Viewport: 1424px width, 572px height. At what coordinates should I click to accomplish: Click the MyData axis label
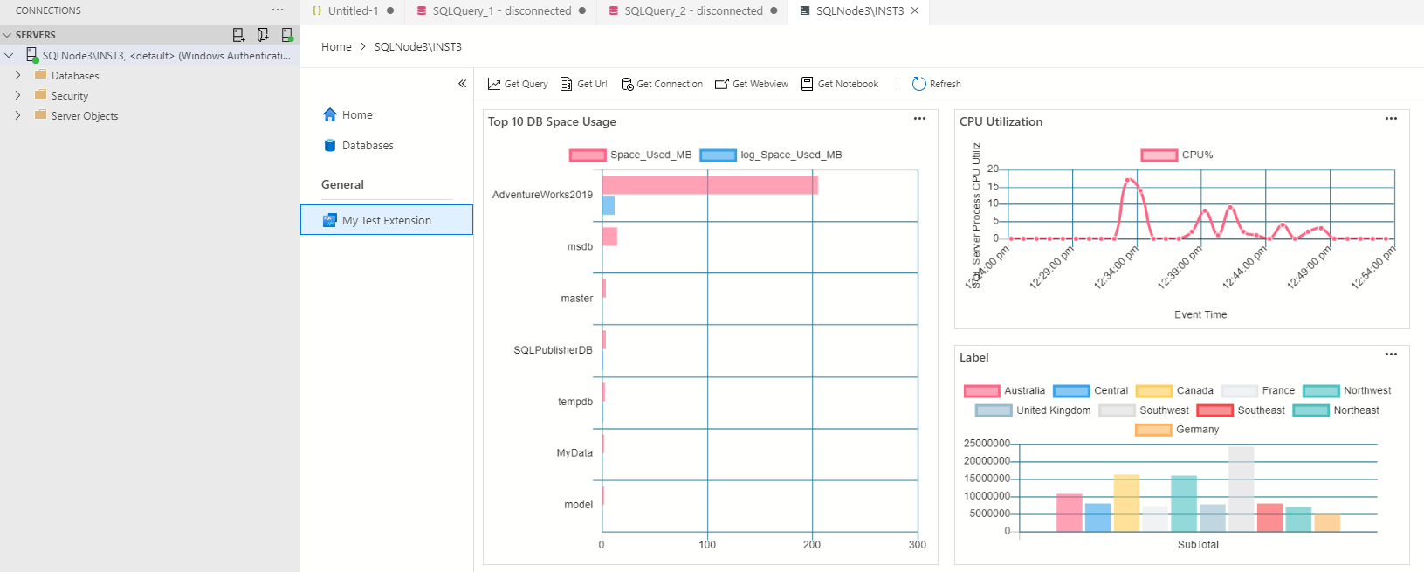tap(574, 453)
